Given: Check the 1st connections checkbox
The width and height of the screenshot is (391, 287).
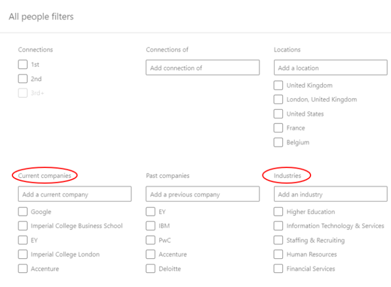Looking at the screenshot, I should pos(23,64).
